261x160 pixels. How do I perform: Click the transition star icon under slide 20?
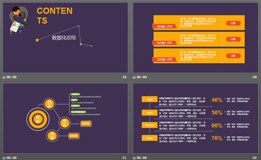(x=134, y=77)
